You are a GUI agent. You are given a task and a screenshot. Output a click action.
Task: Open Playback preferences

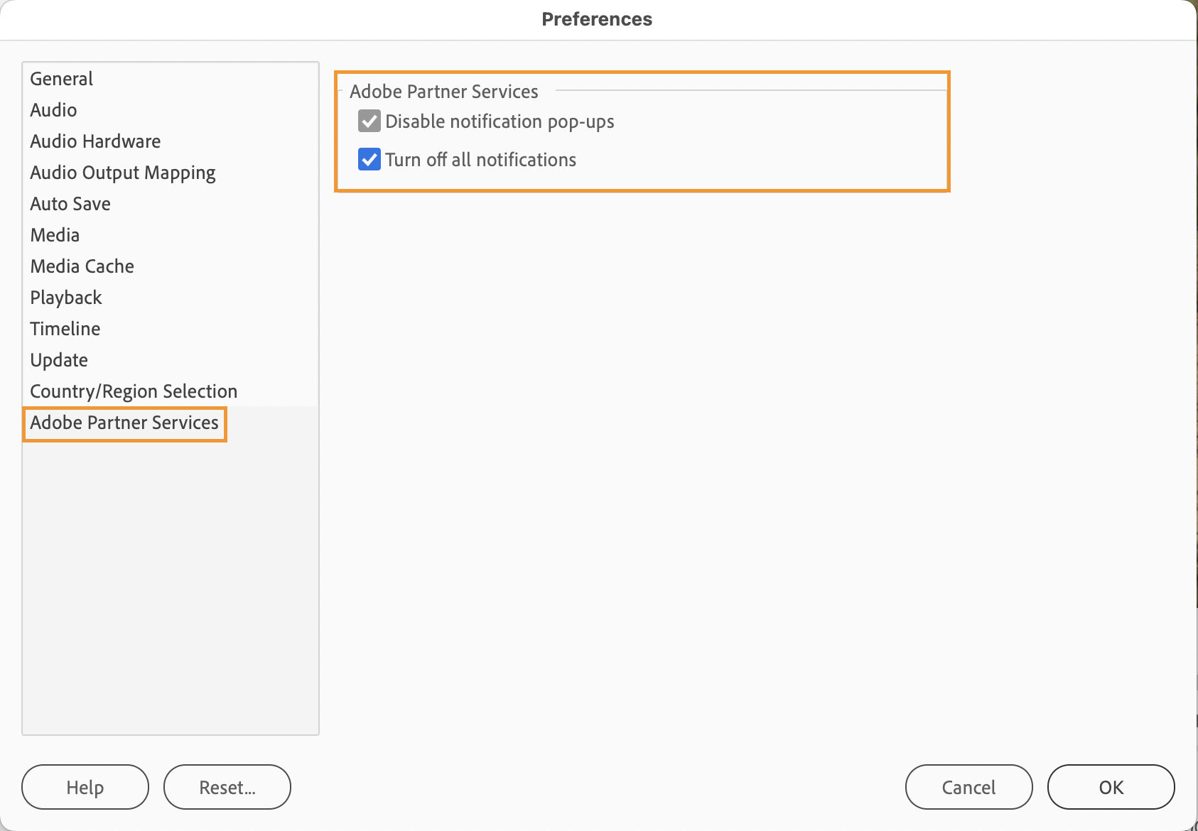[65, 297]
